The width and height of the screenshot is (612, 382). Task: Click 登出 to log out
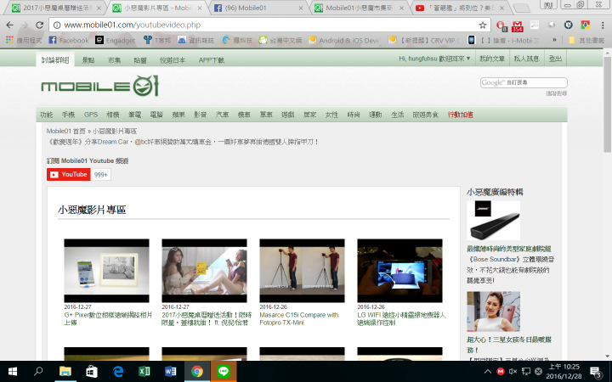click(x=555, y=59)
